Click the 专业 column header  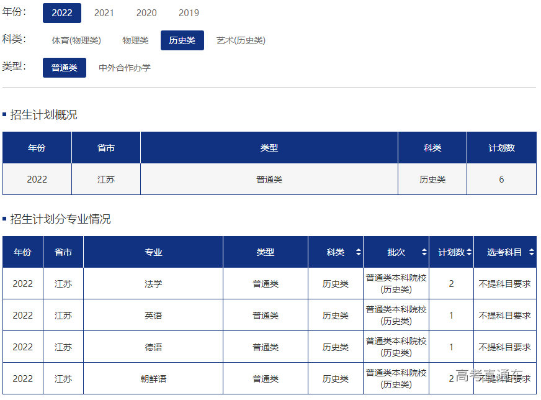(x=153, y=252)
